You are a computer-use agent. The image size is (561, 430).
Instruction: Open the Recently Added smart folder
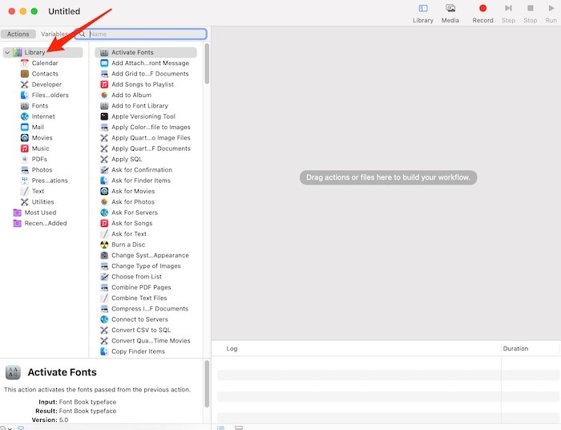coord(40,223)
